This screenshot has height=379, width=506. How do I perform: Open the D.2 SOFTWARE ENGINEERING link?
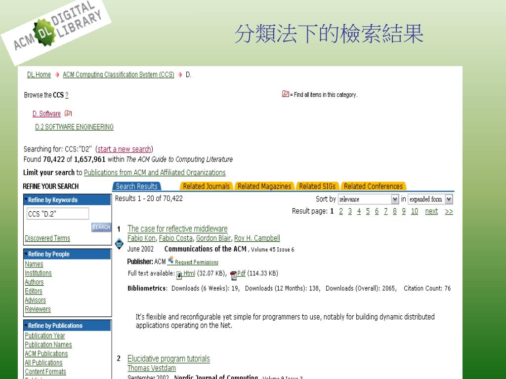(x=74, y=127)
